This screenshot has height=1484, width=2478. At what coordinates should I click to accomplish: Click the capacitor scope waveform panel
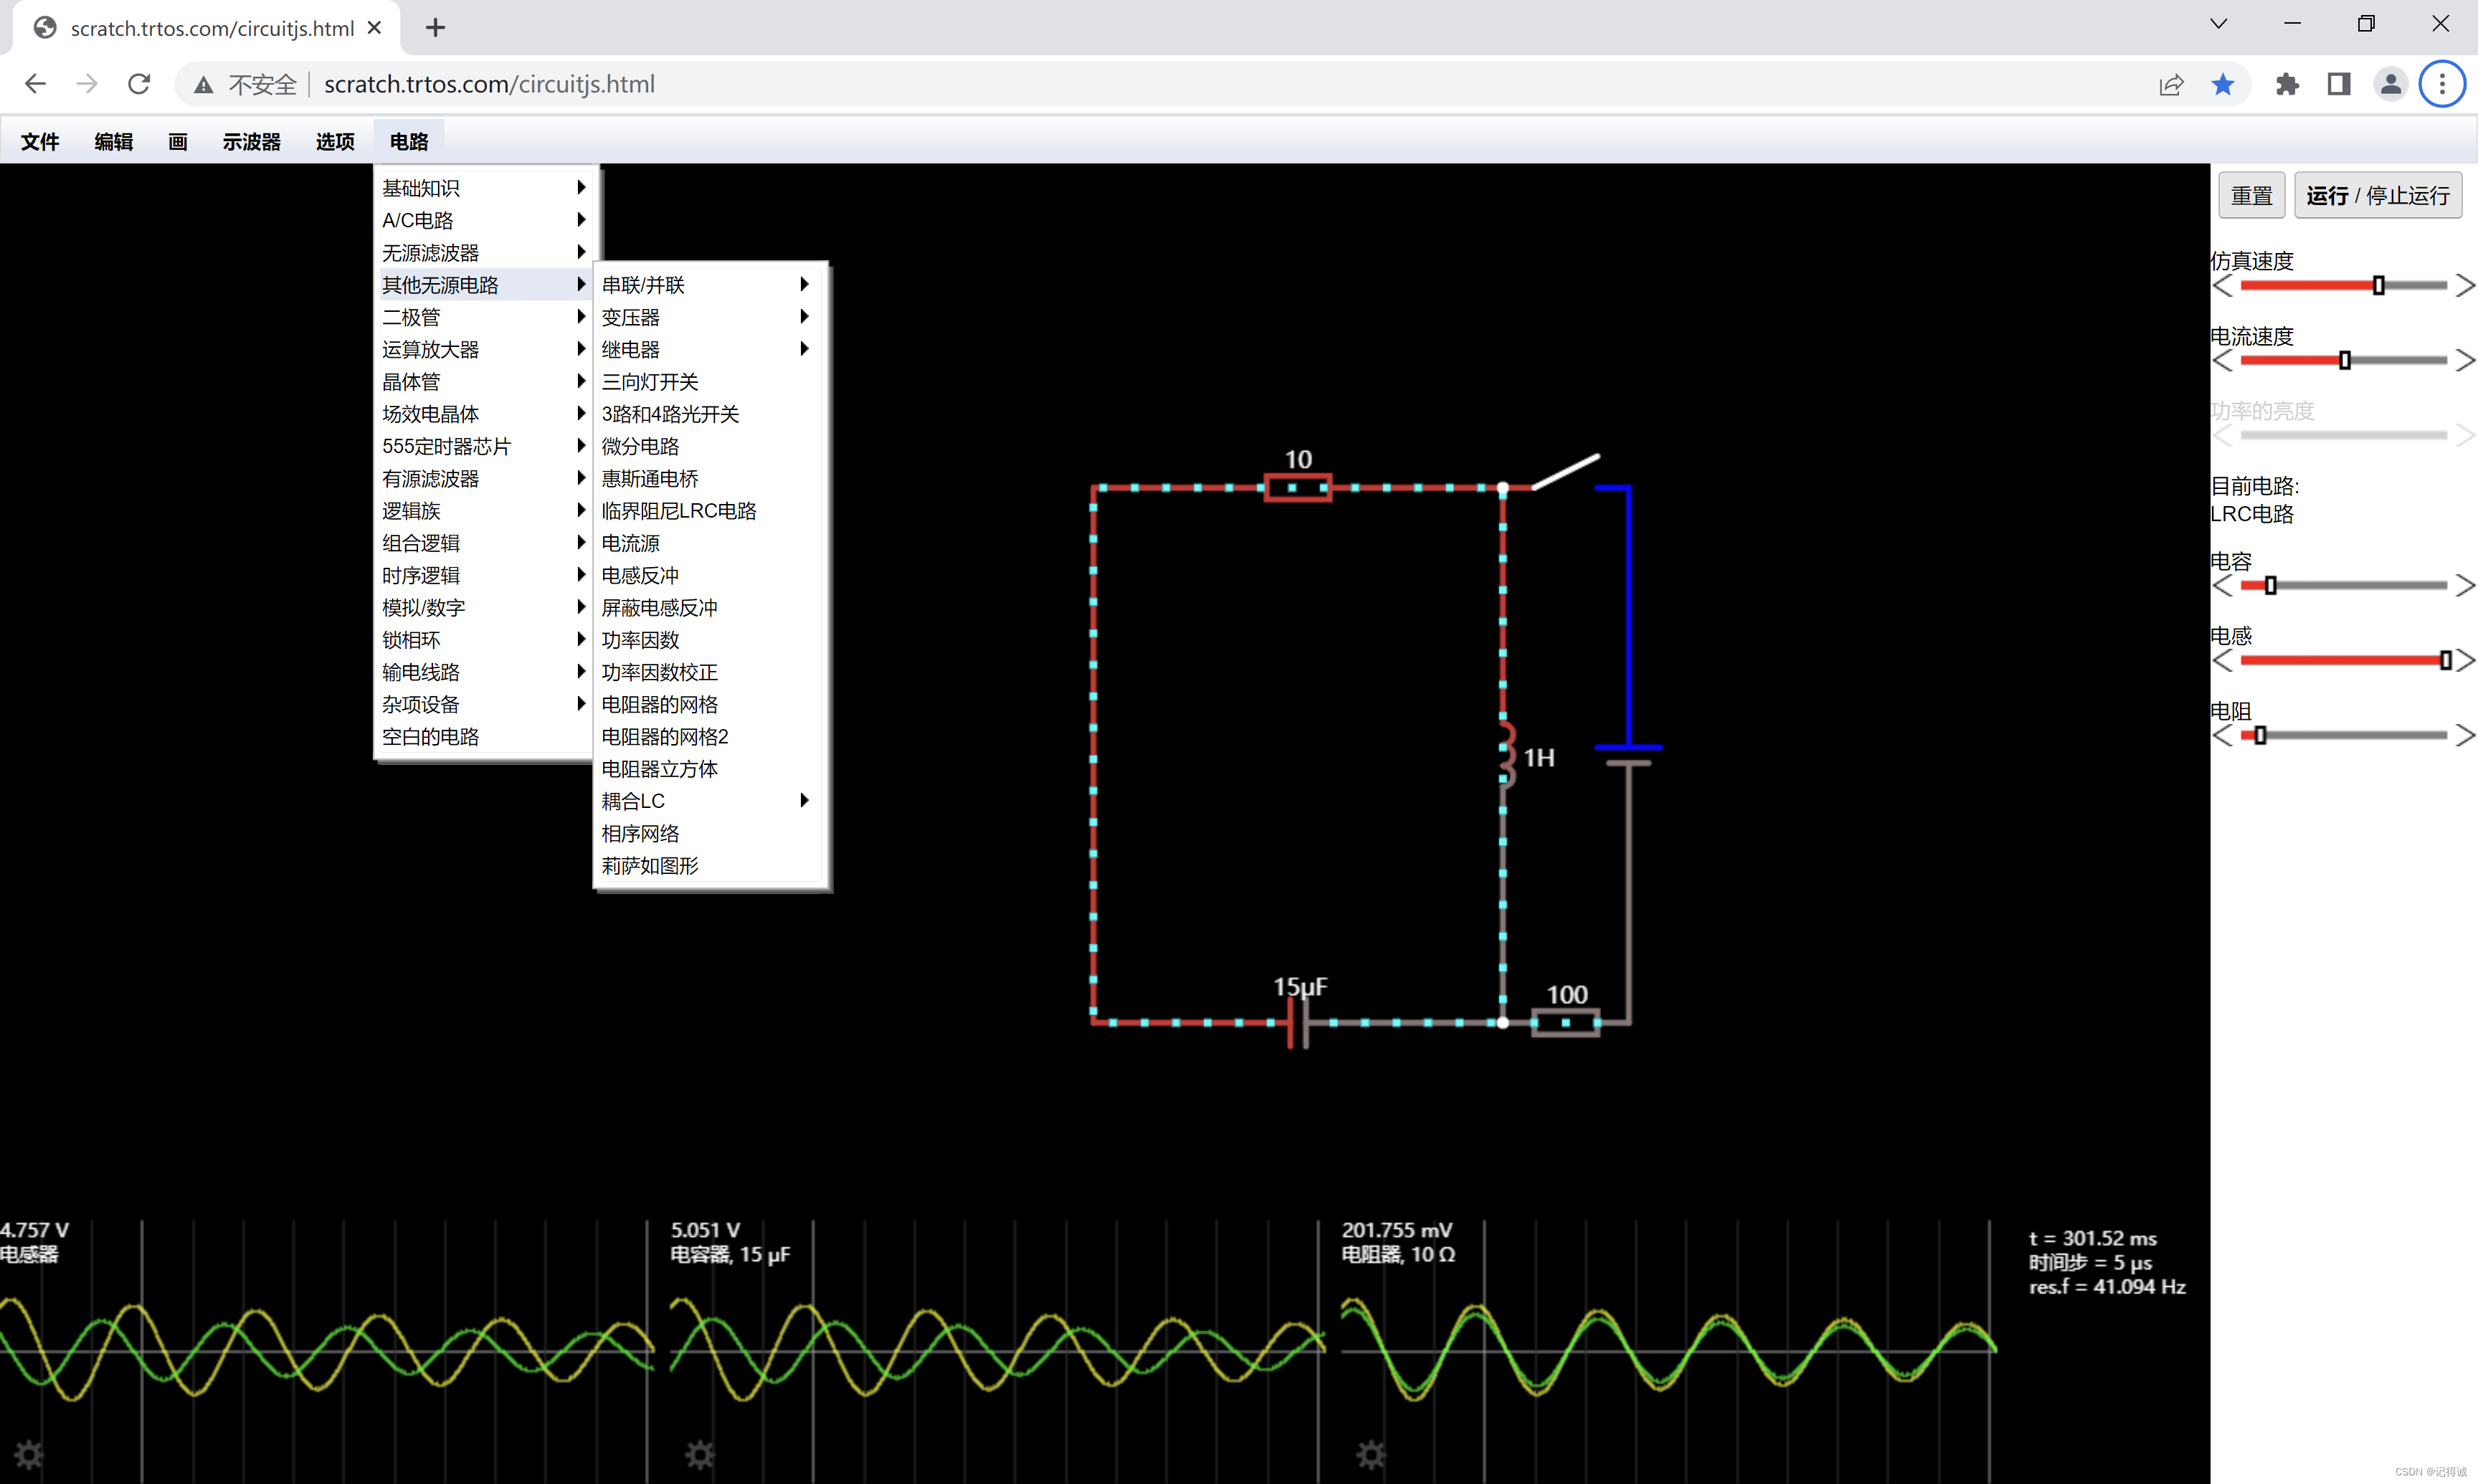[997, 1350]
